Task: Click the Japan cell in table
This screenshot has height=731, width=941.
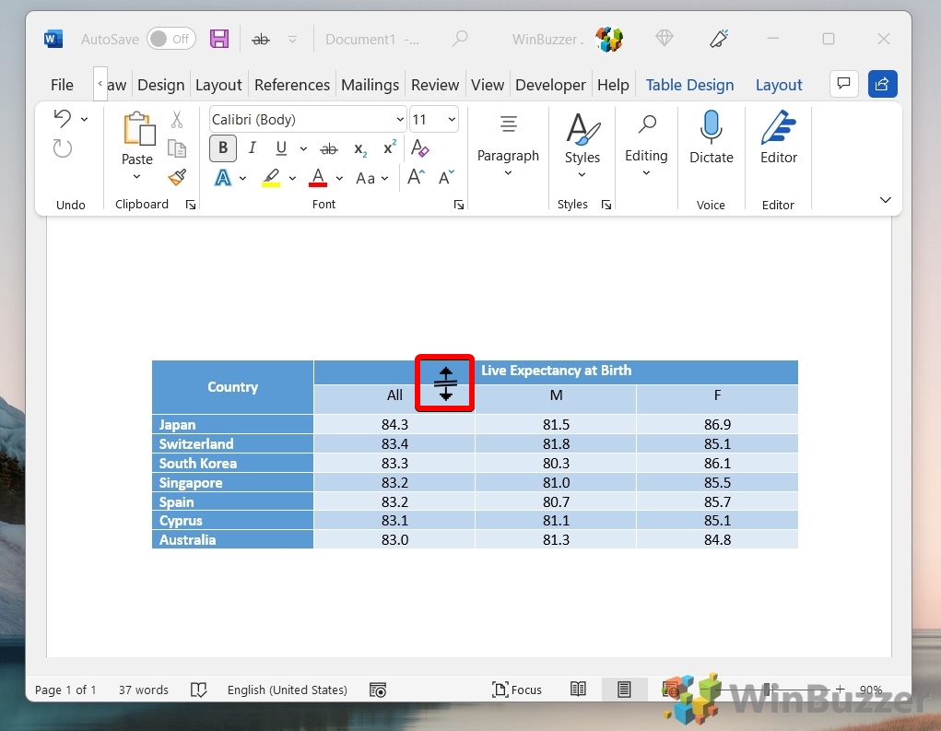Action: point(232,425)
